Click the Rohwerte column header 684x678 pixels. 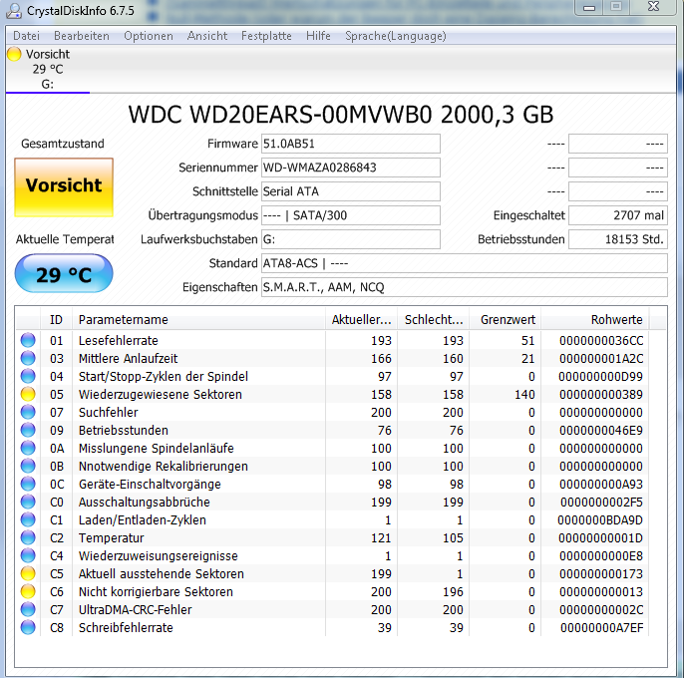[595, 320]
